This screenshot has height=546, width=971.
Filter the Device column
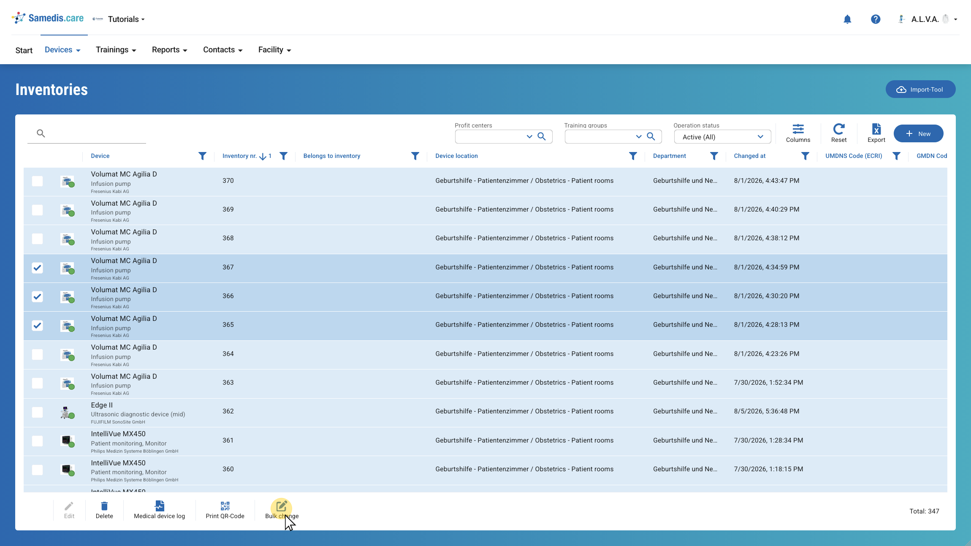pyautogui.click(x=203, y=156)
